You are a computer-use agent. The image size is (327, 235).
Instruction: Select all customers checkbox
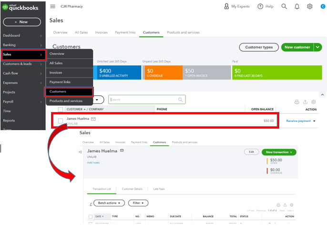pos(61,109)
